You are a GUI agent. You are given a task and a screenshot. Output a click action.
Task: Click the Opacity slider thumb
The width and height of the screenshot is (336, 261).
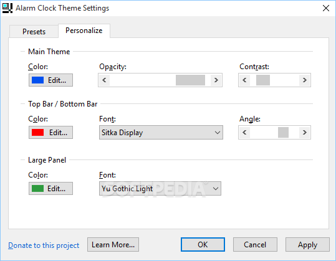tap(190, 80)
